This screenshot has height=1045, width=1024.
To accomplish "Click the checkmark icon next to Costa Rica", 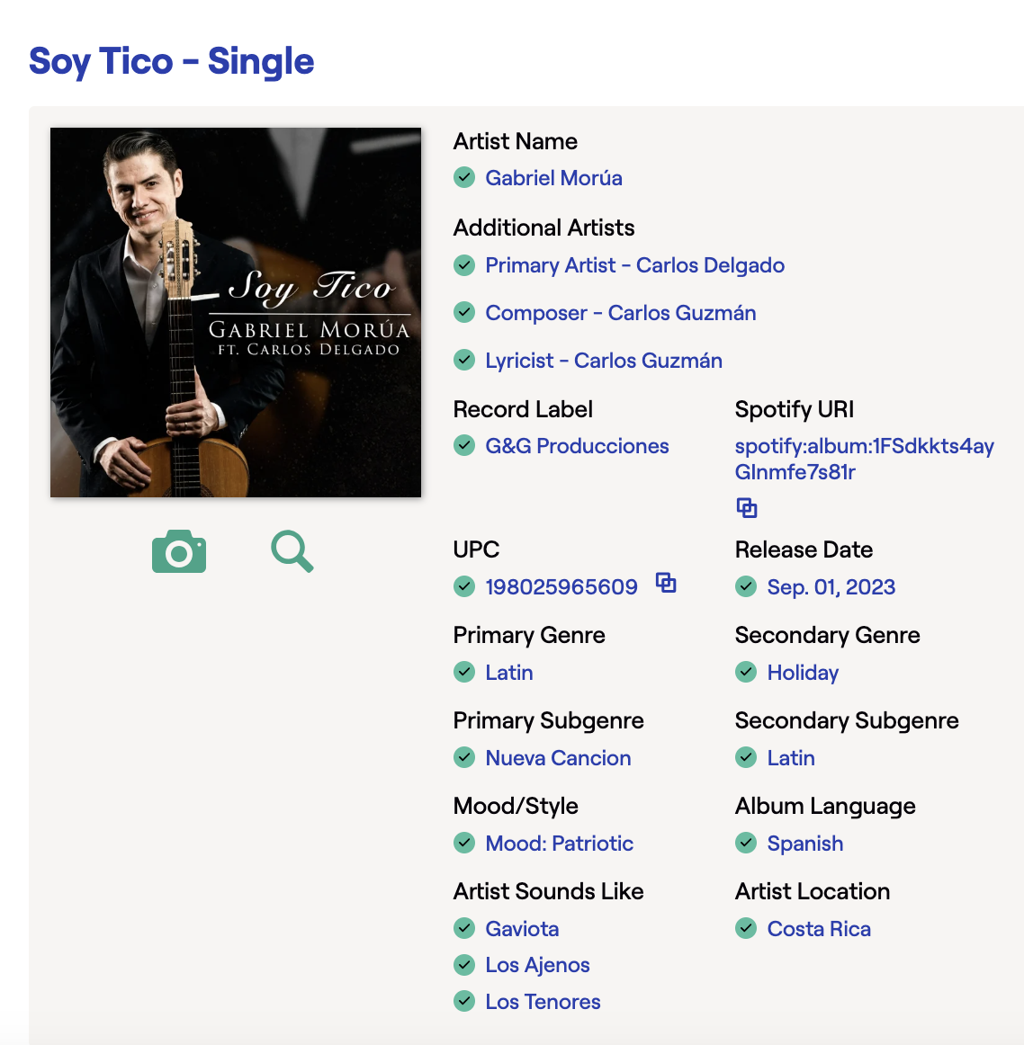I will pyautogui.click(x=746, y=928).
